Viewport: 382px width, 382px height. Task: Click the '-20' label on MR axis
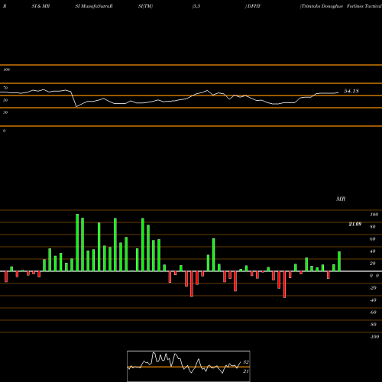pos(373,288)
